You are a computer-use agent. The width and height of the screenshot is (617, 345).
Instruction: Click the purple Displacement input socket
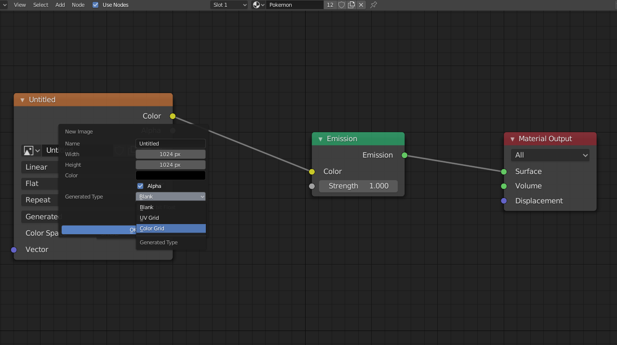pos(504,201)
